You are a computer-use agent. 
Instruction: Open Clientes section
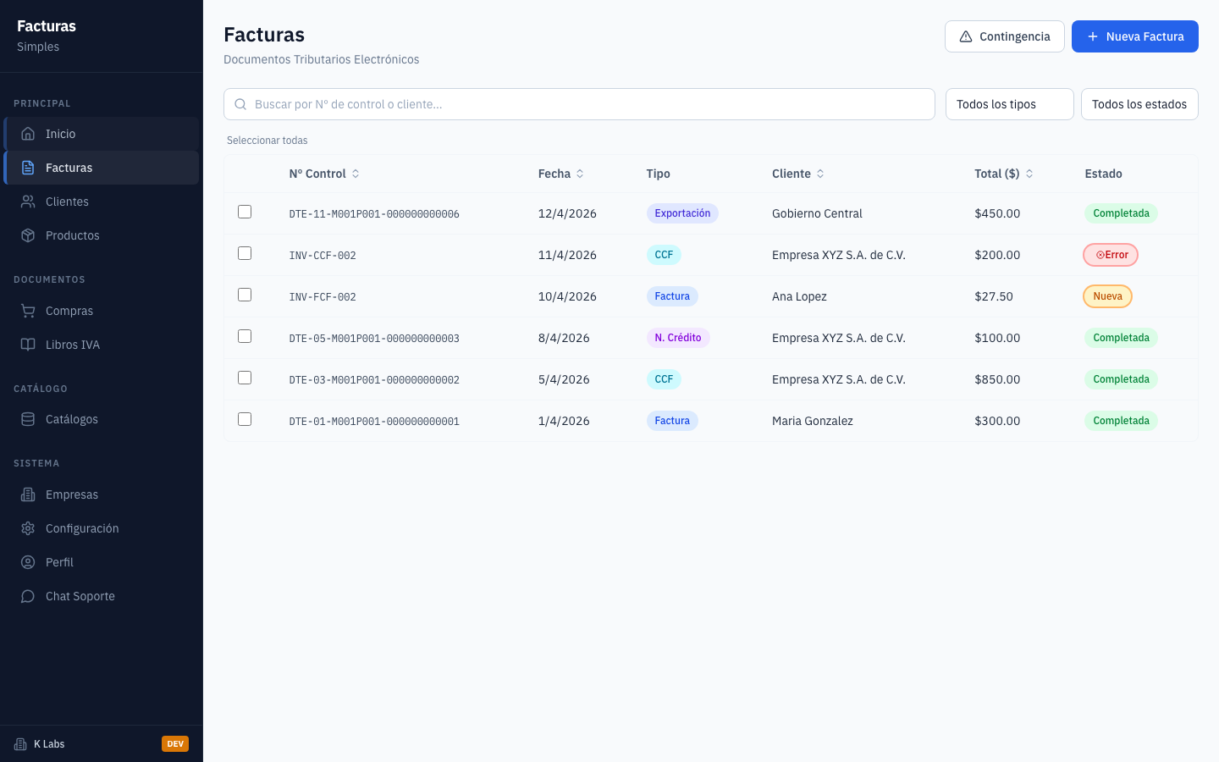point(102,202)
